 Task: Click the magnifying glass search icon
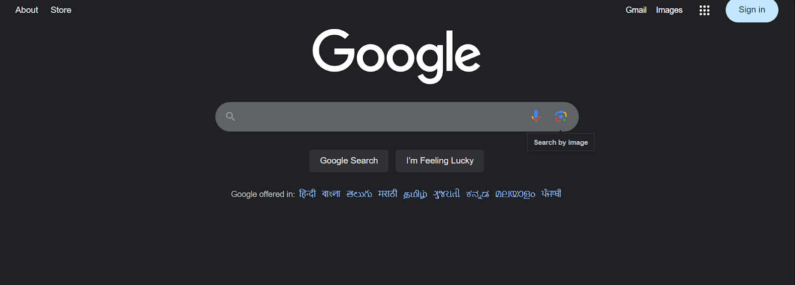pyautogui.click(x=231, y=117)
